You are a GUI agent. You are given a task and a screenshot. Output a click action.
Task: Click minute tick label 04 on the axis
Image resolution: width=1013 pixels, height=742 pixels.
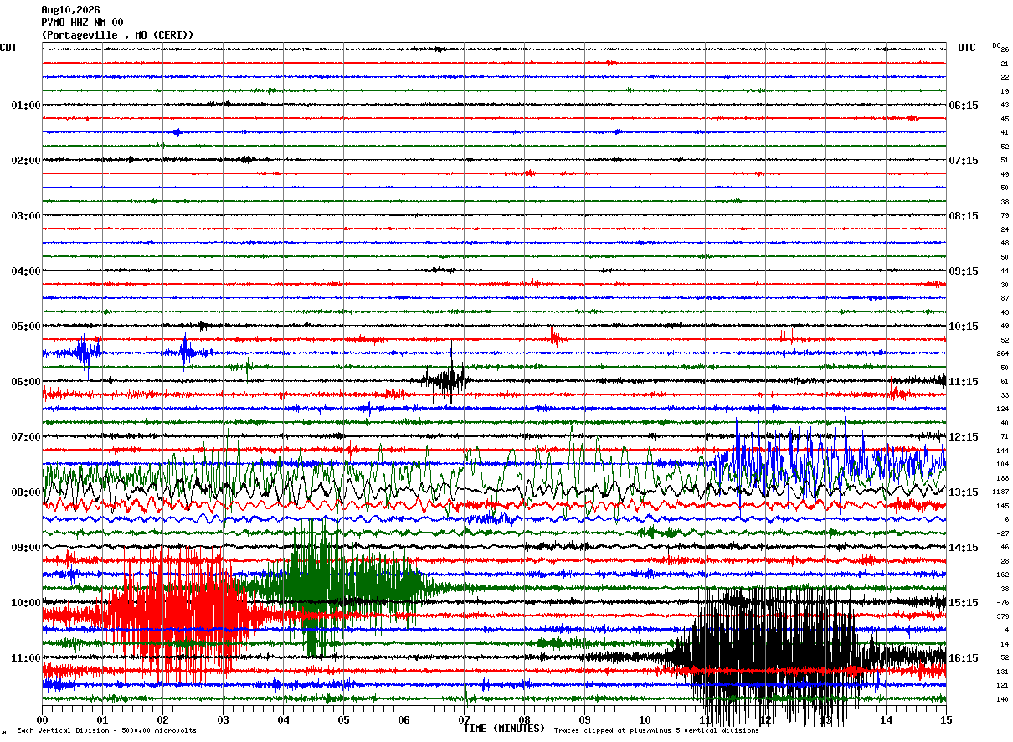click(x=283, y=719)
